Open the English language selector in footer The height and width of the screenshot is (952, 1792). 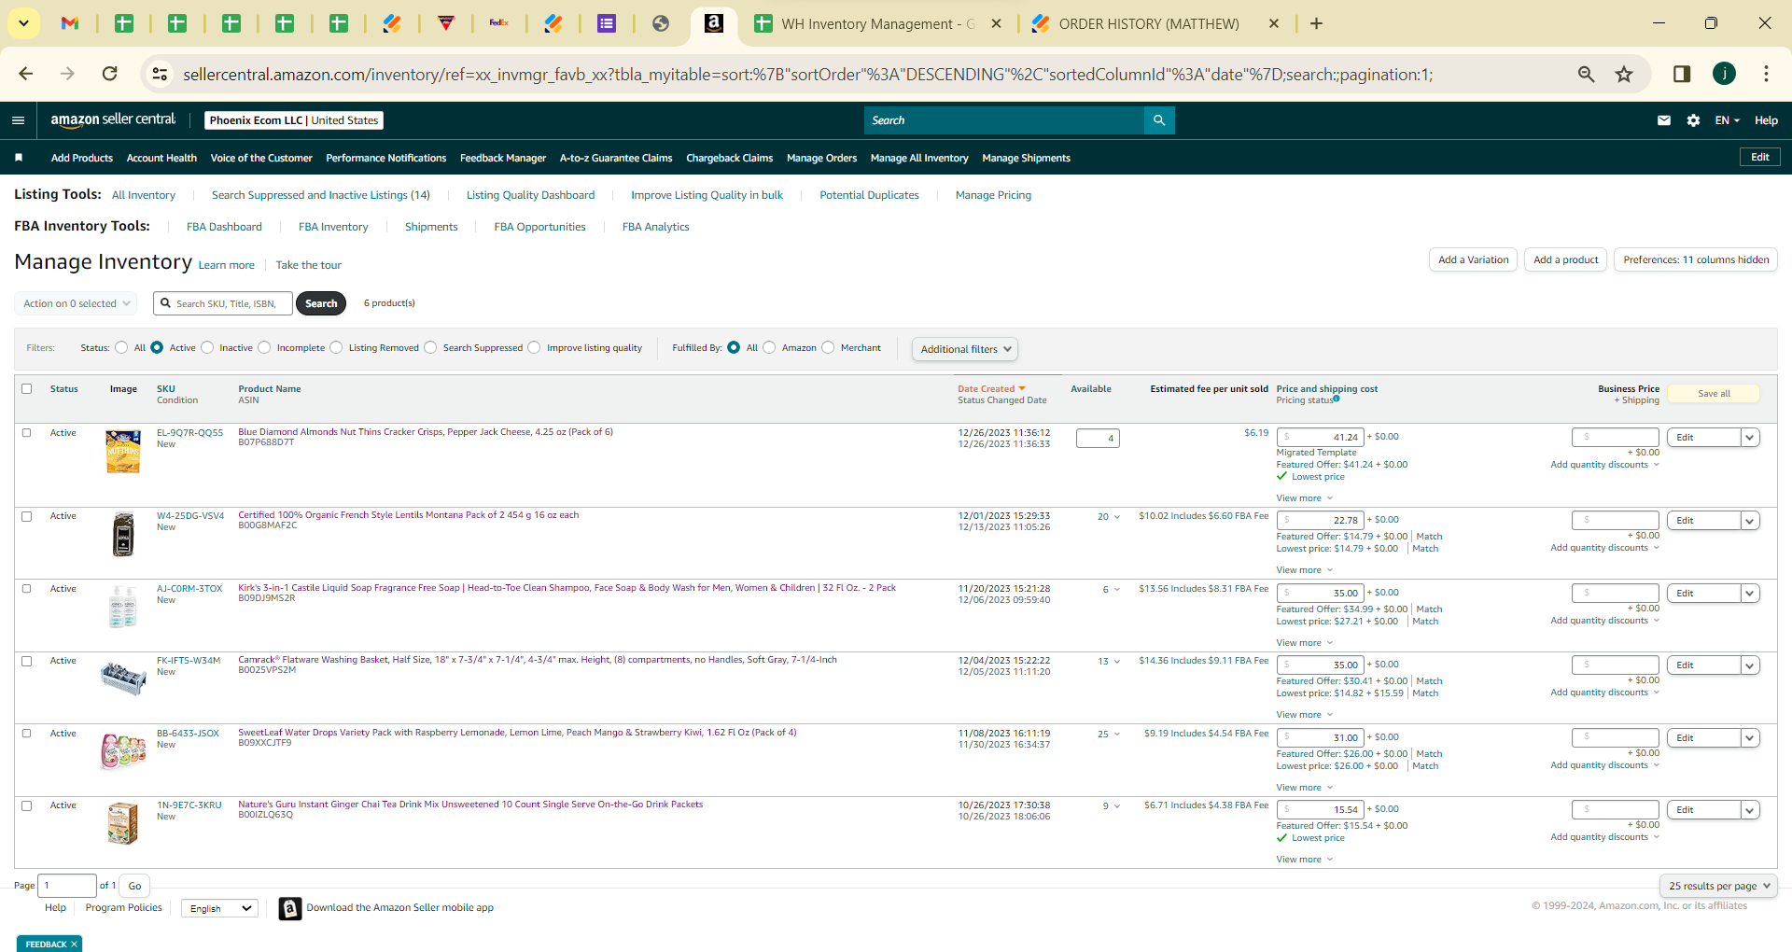coord(220,908)
